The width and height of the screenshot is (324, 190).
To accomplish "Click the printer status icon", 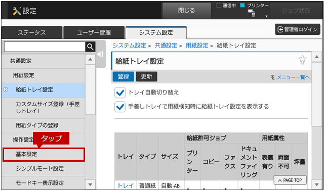I will click(252, 13).
